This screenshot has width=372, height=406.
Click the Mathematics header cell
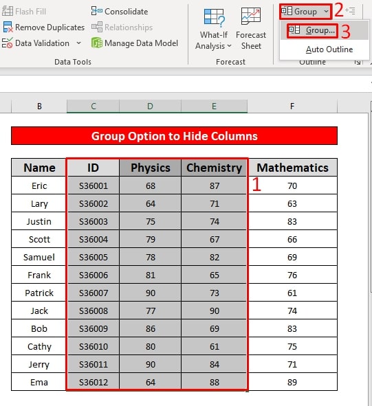pyautogui.click(x=292, y=168)
